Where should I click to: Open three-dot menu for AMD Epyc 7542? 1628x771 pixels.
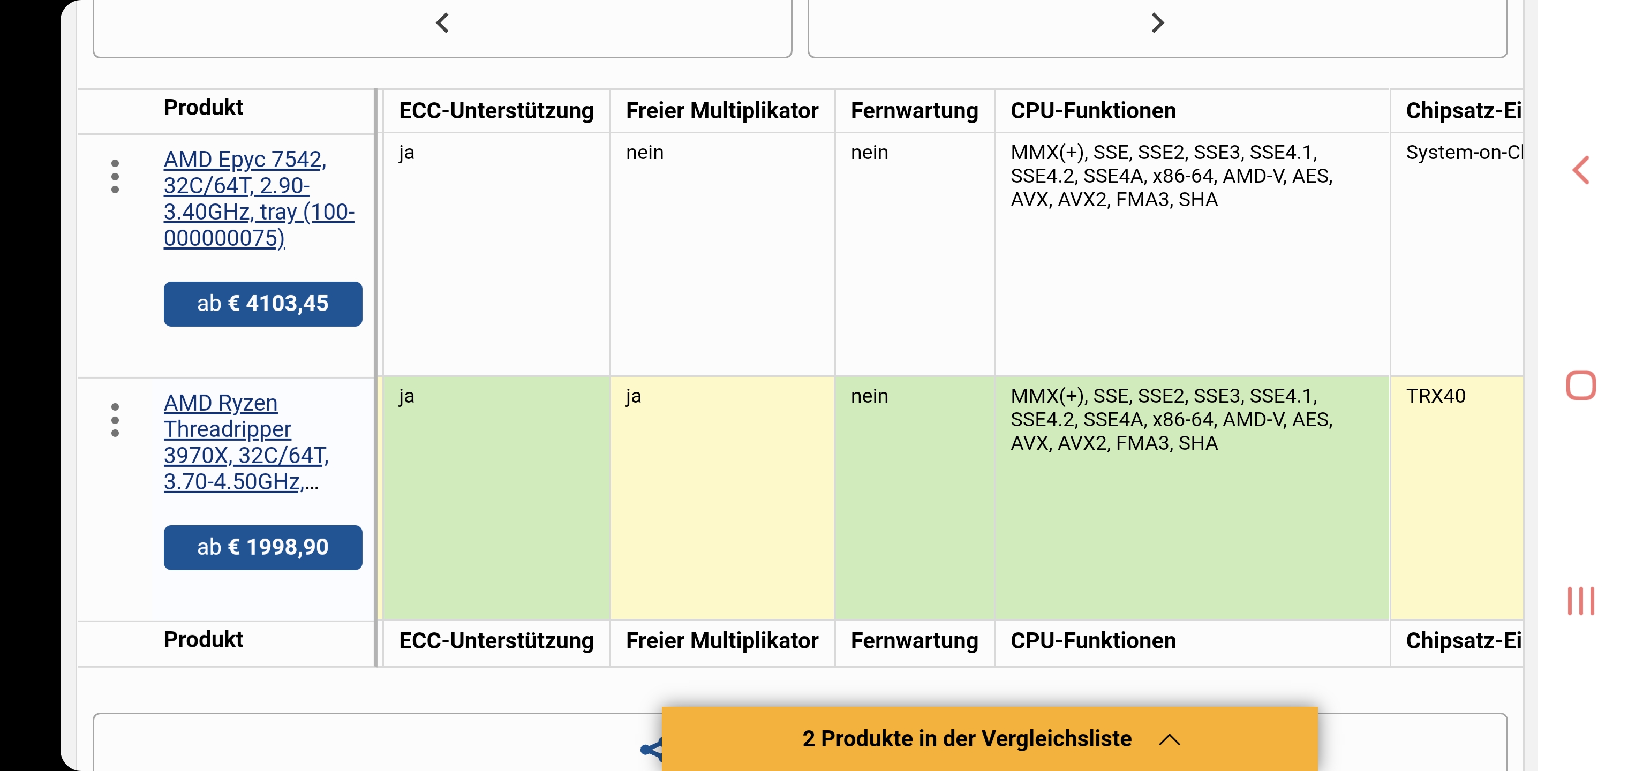point(115,176)
